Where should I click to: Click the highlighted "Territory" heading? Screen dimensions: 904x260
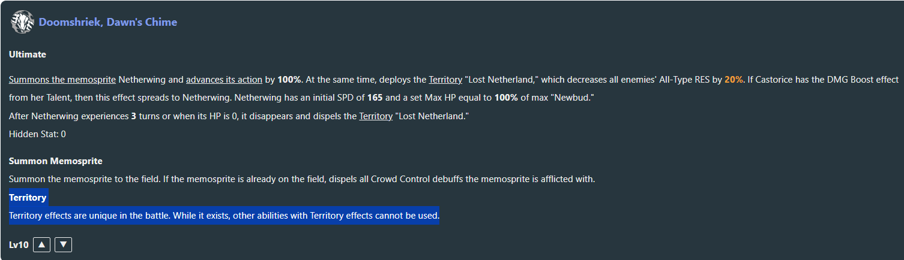[28, 197]
